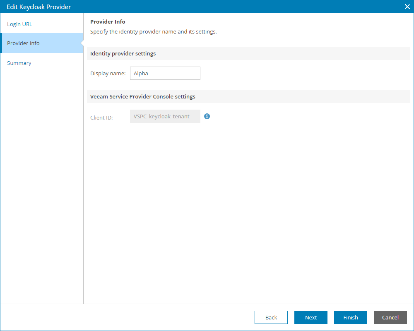414x331 pixels.
Task: Click the Veeam Service Provider Console settings header
Action: pyautogui.click(x=142, y=96)
